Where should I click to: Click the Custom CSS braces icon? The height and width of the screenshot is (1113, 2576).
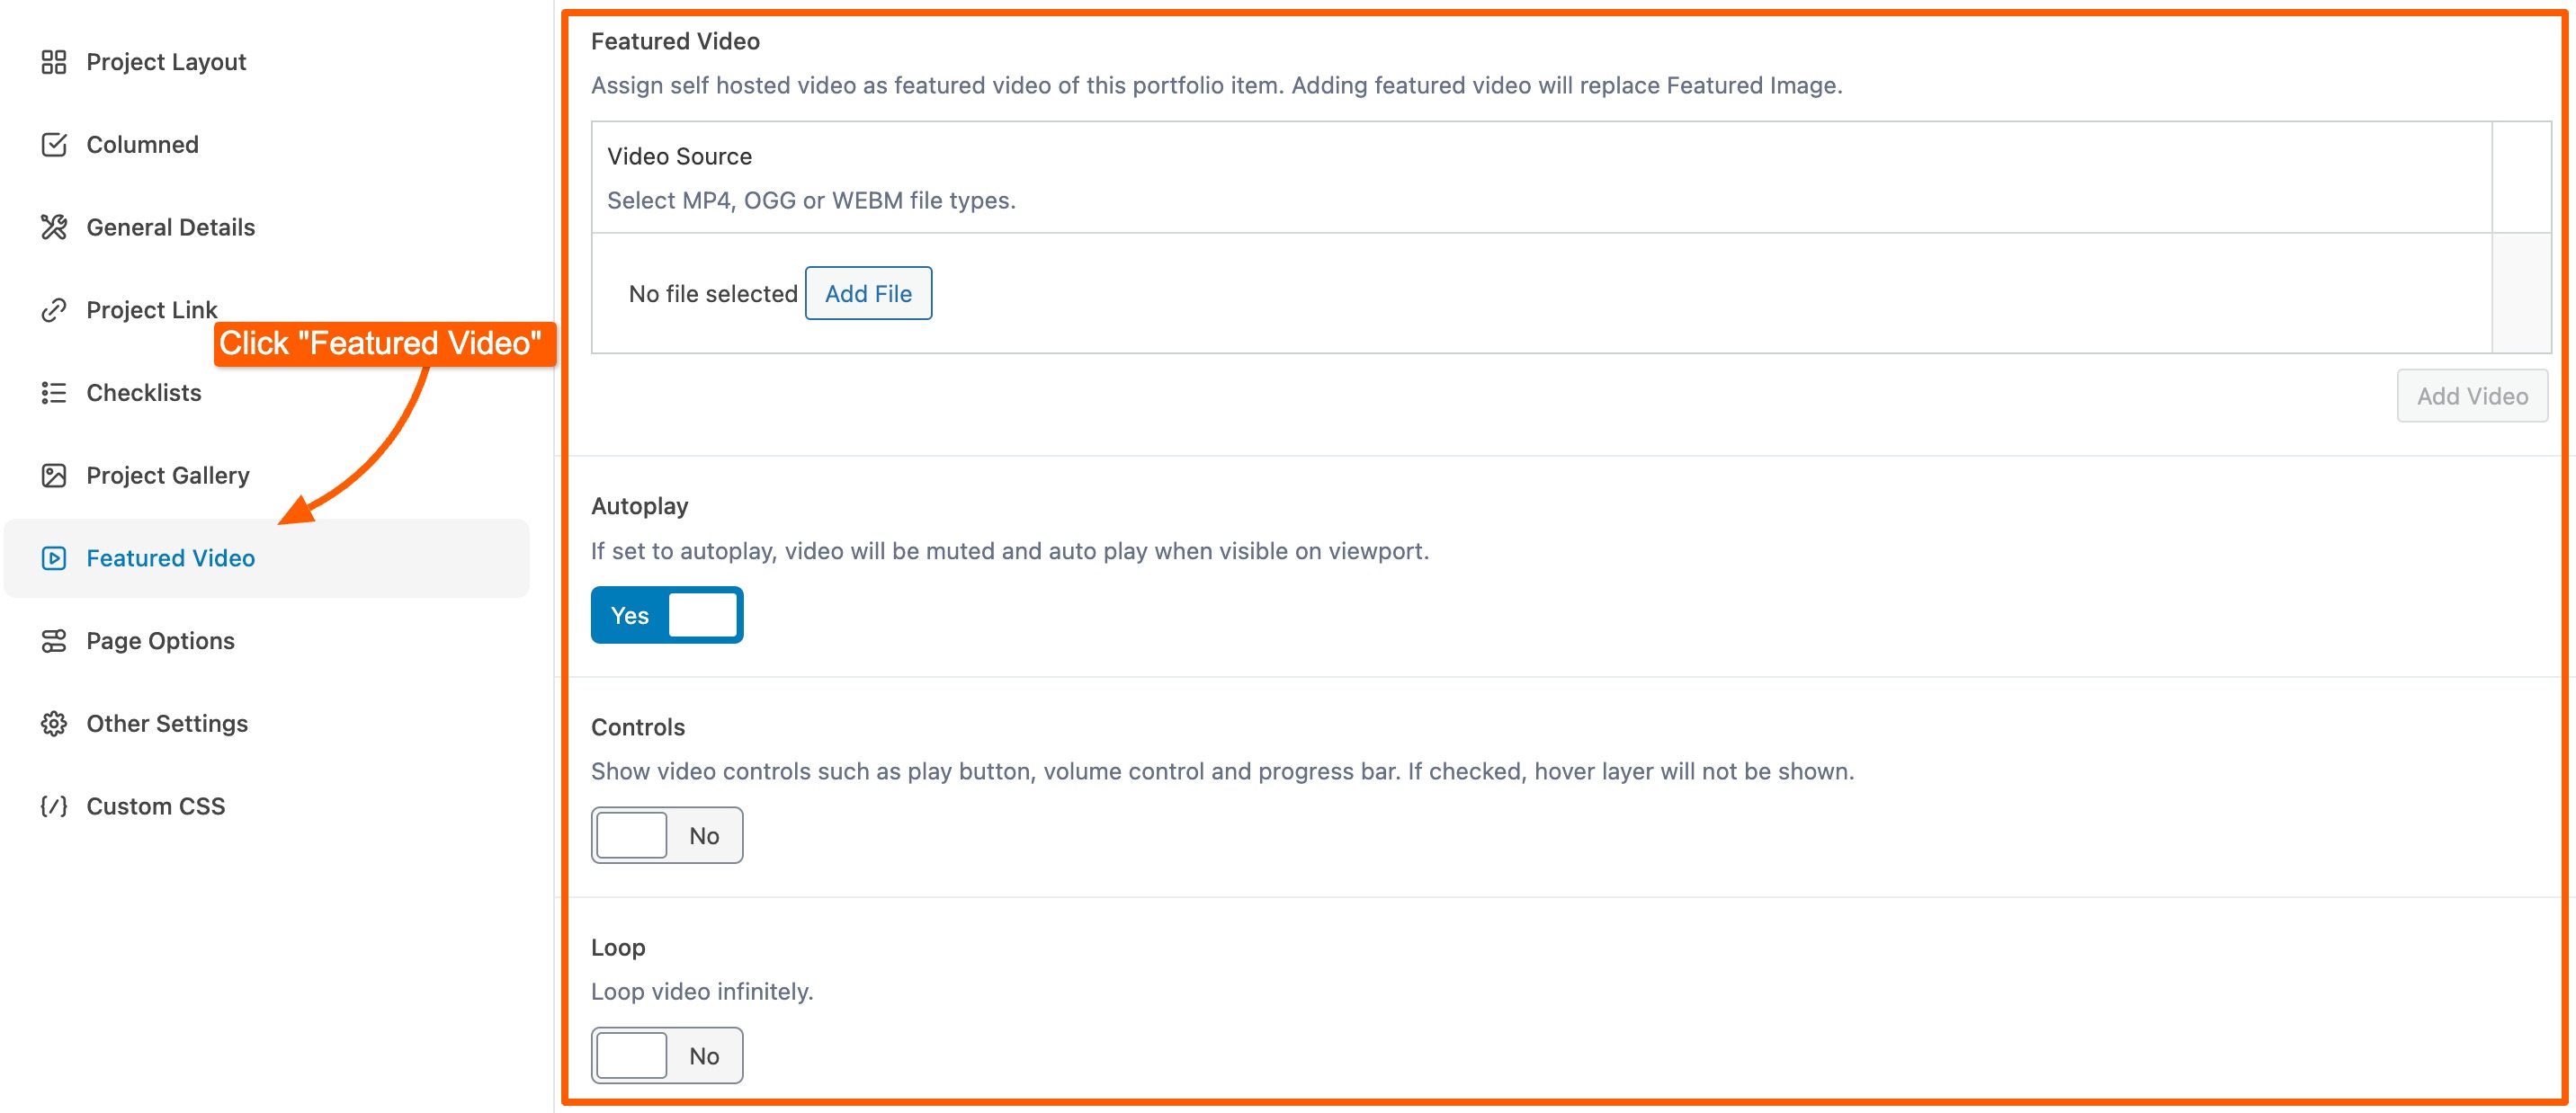point(54,806)
